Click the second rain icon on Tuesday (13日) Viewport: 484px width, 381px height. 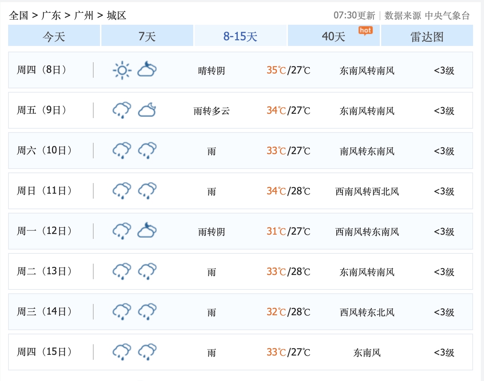147,271
